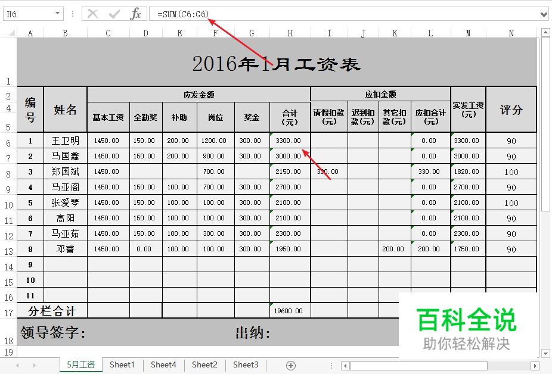Click vertical scrollbar down arrow

click(545, 353)
